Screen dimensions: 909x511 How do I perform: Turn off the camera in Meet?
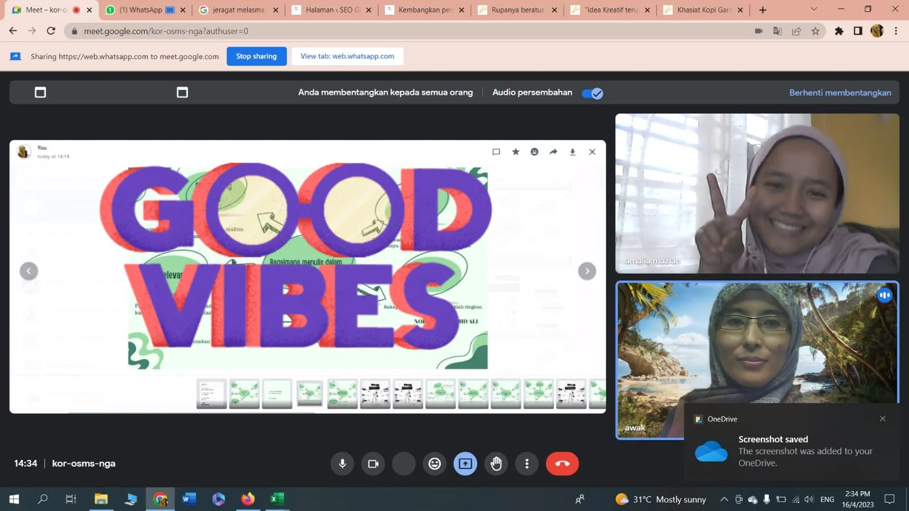(373, 464)
